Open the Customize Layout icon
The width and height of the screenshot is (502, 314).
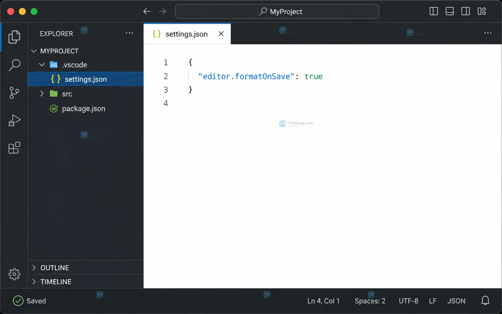(x=482, y=11)
